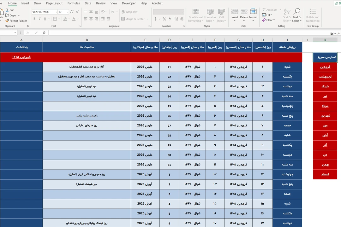Click the Format cells icon
This screenshot has height=227, width=341.
pyautogui.click(x=253, y=12)
